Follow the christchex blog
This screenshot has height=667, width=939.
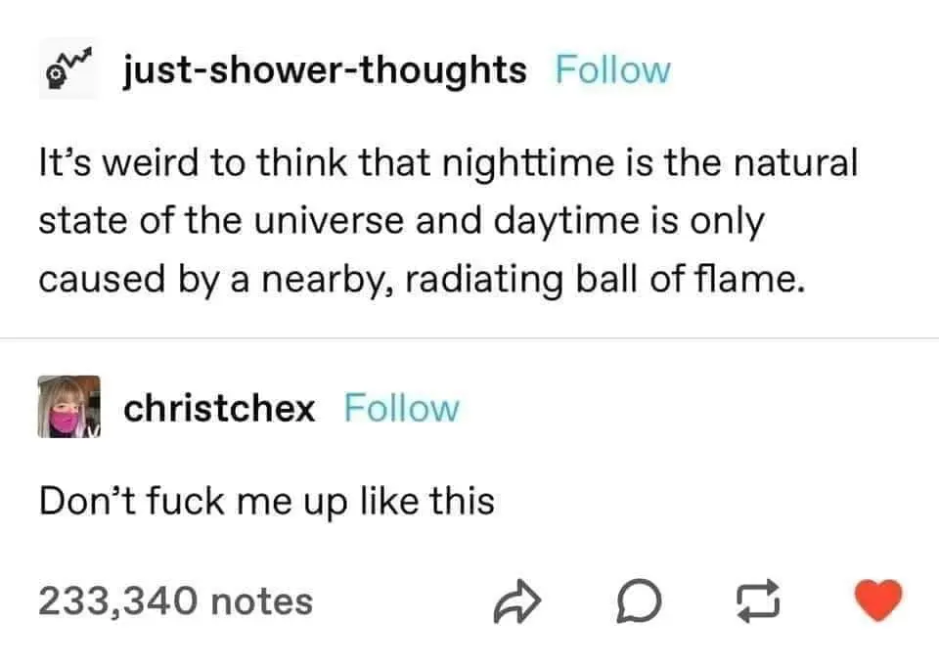click(x=402, y=409)
